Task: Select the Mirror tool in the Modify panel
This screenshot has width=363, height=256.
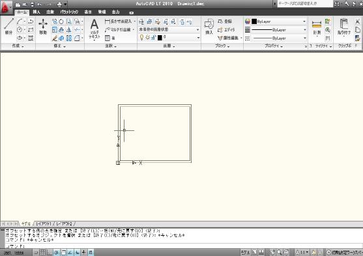Action: point(69,29)
